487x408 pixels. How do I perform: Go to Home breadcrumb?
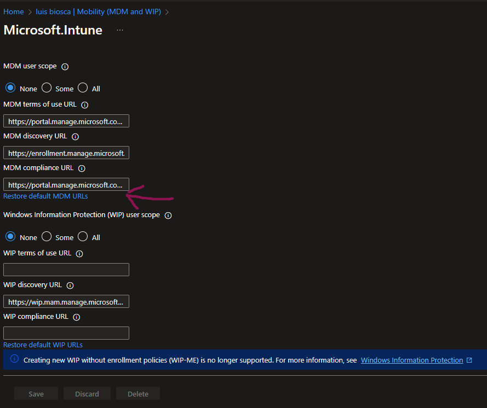point(13,12)
